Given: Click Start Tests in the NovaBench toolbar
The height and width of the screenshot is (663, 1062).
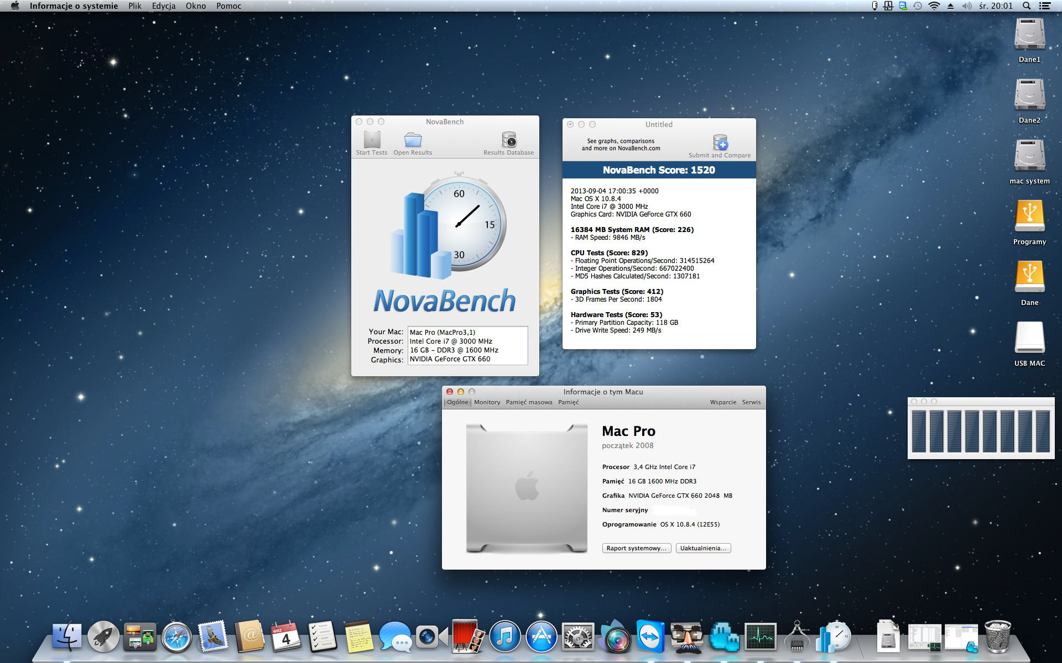Looking at the screenshot, I should coord(372,144).
